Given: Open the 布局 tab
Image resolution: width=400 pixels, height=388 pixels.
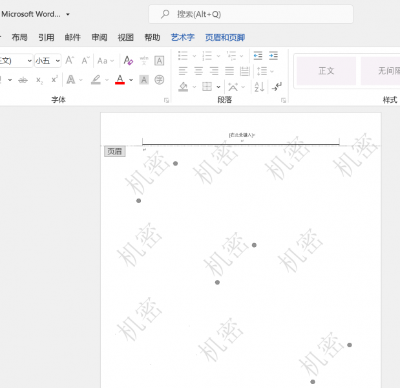Looking at the screenshot, I should pyautogui.click(x=19, y=38).
